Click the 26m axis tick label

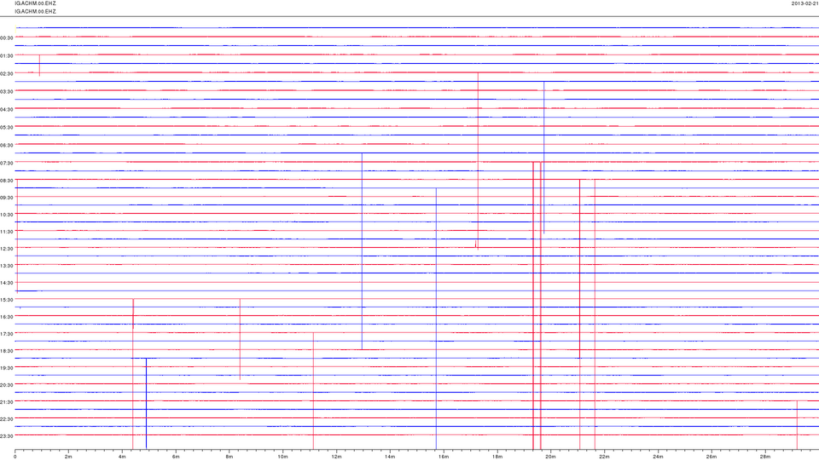click(712, 457)
